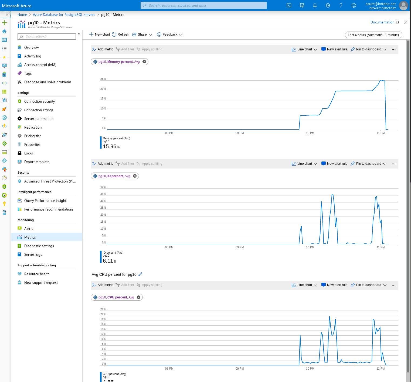
Task: Expand the left portal sidebar with chevrons
Action: [x=7, y=15]
